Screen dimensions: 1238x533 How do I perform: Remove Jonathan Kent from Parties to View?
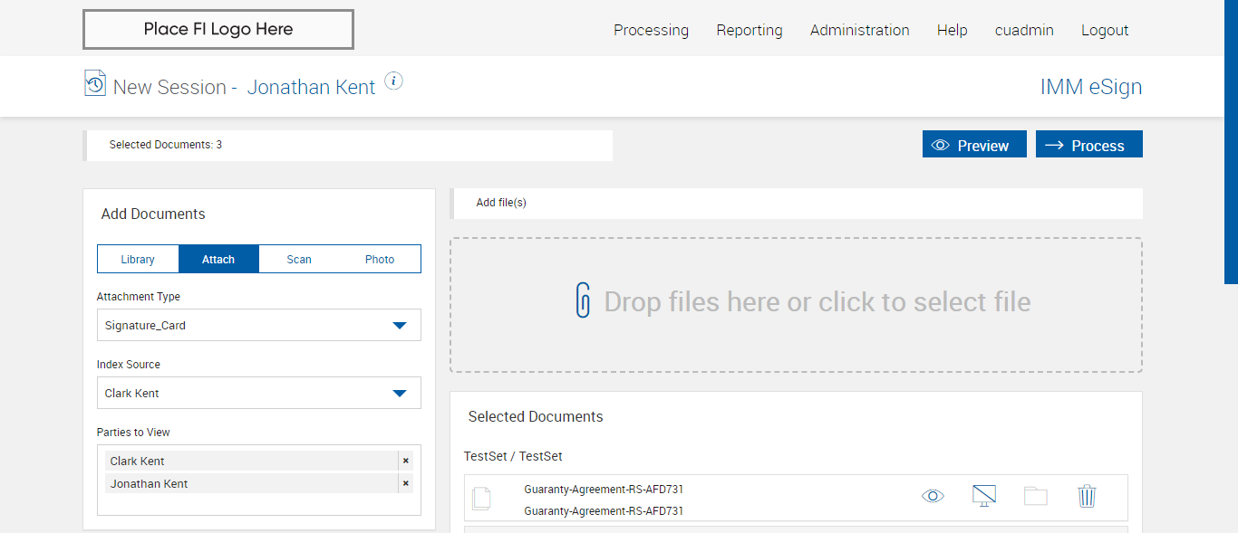pos(406,483)
